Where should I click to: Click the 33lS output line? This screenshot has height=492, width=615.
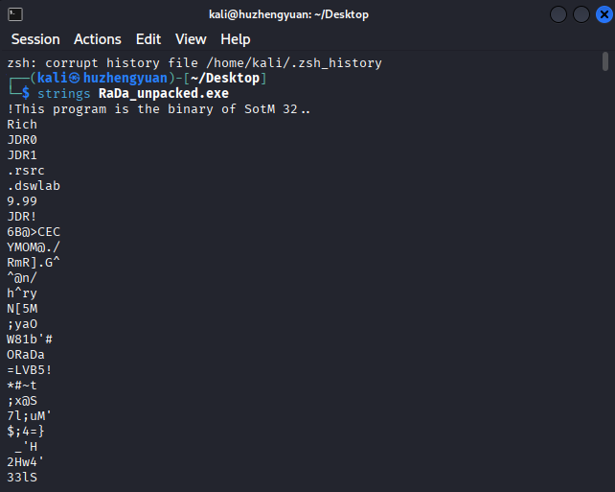(22, 478)
